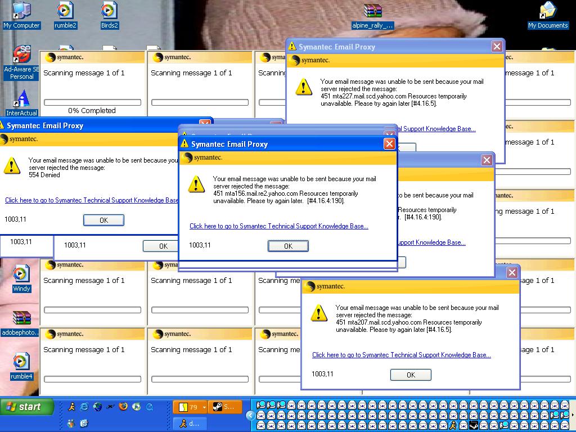Click the globe icon in Quick Launch

[97, 407]
